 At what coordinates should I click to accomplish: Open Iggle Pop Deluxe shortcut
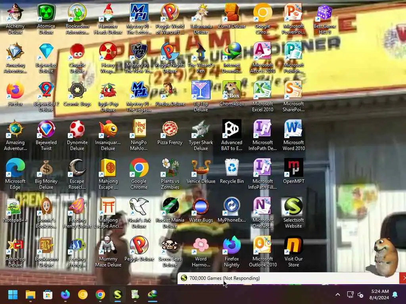(x=108, y=97)
